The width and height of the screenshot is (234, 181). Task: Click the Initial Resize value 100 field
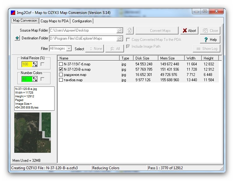point(27,64)
